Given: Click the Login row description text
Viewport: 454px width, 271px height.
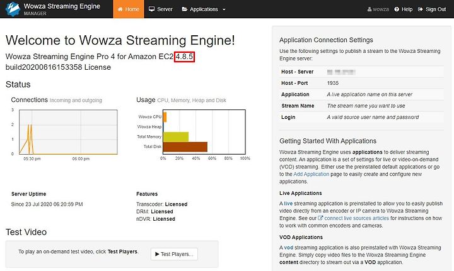Looking at the screenshot, I should coord(373,117).
